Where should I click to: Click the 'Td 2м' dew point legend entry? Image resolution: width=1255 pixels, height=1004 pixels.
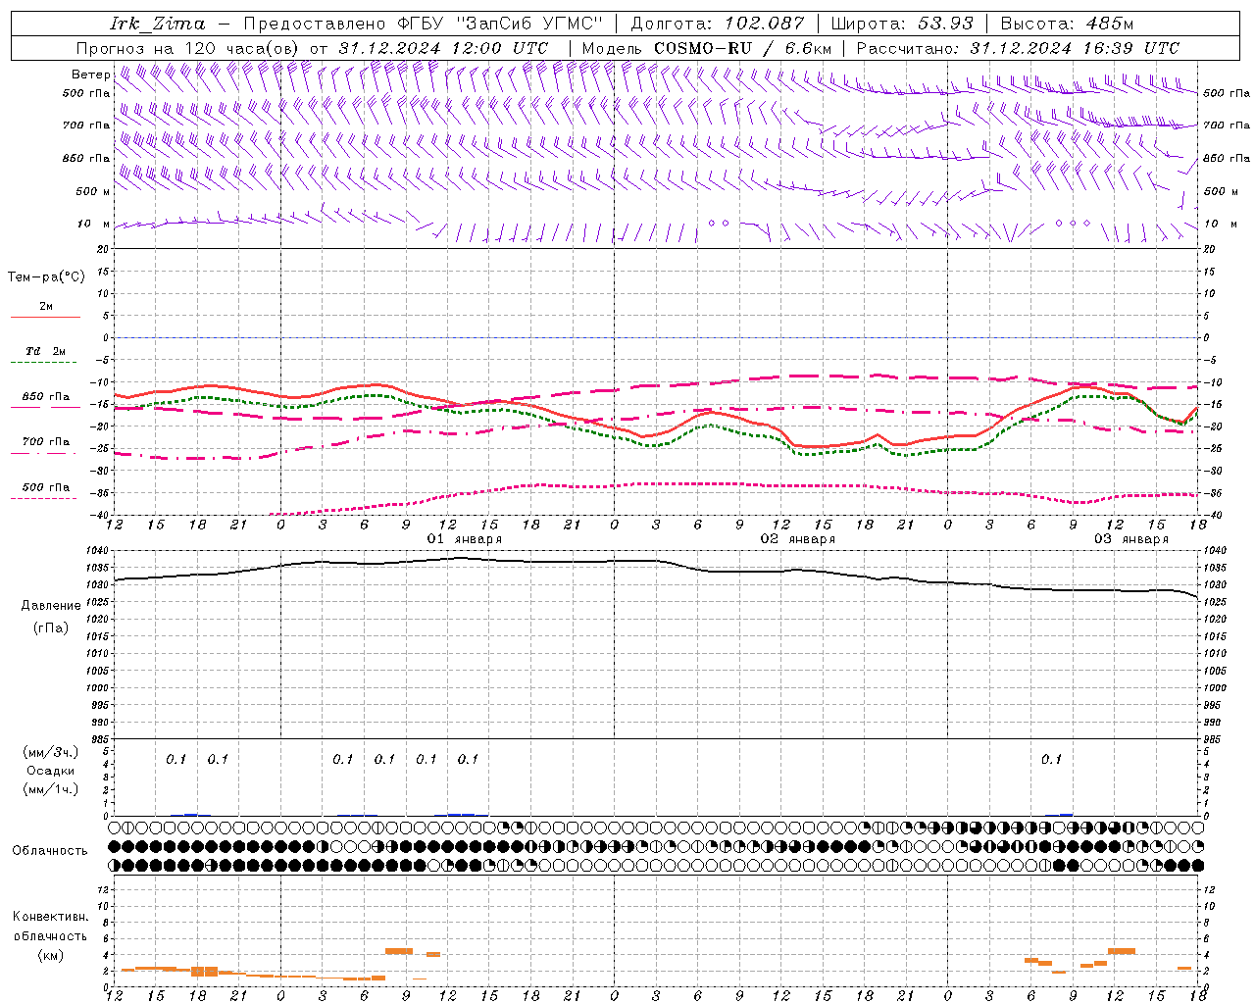pos(46,351)
